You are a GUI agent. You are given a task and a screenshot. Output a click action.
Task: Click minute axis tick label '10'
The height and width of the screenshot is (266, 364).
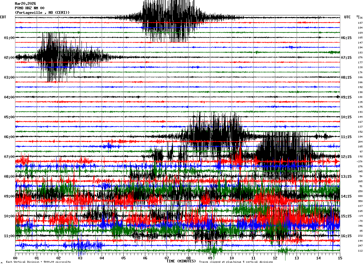click(x=232, y=258)
